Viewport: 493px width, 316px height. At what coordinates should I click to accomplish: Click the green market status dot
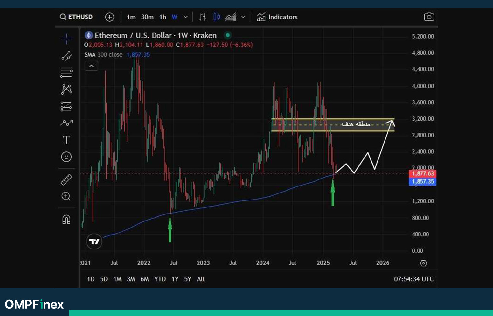(227, 35)
